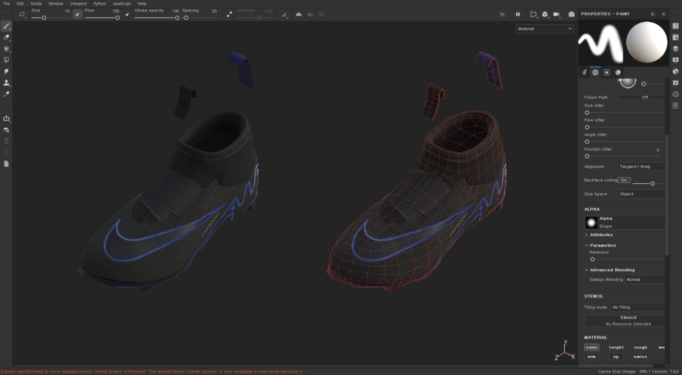Pause rendering with the pause icon
The width and height of the screenshot is (682, 375).
point(517,14)
